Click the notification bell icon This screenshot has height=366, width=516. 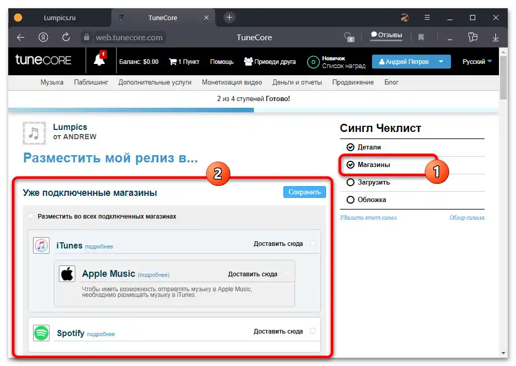pyautogui.click(x=99, y=60)
